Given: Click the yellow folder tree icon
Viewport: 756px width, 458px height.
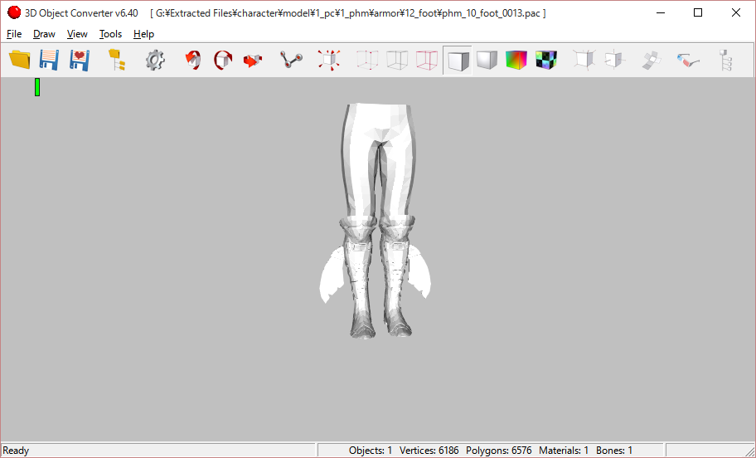Looking at the screenshot, I should click(117, 60).
